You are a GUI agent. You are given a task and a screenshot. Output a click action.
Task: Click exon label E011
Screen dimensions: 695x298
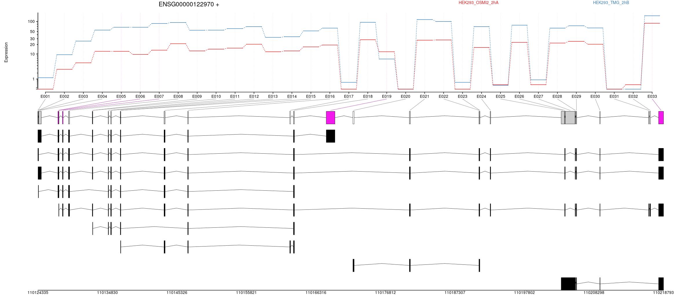[x=235, y=97]
